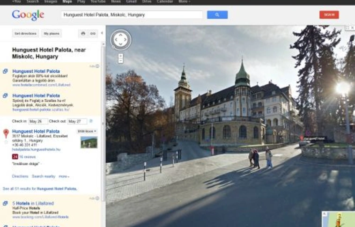Viewport: 355px width, 227px height.
Task: Open the $109 Book dropdown
Action: tap(87, 131)
